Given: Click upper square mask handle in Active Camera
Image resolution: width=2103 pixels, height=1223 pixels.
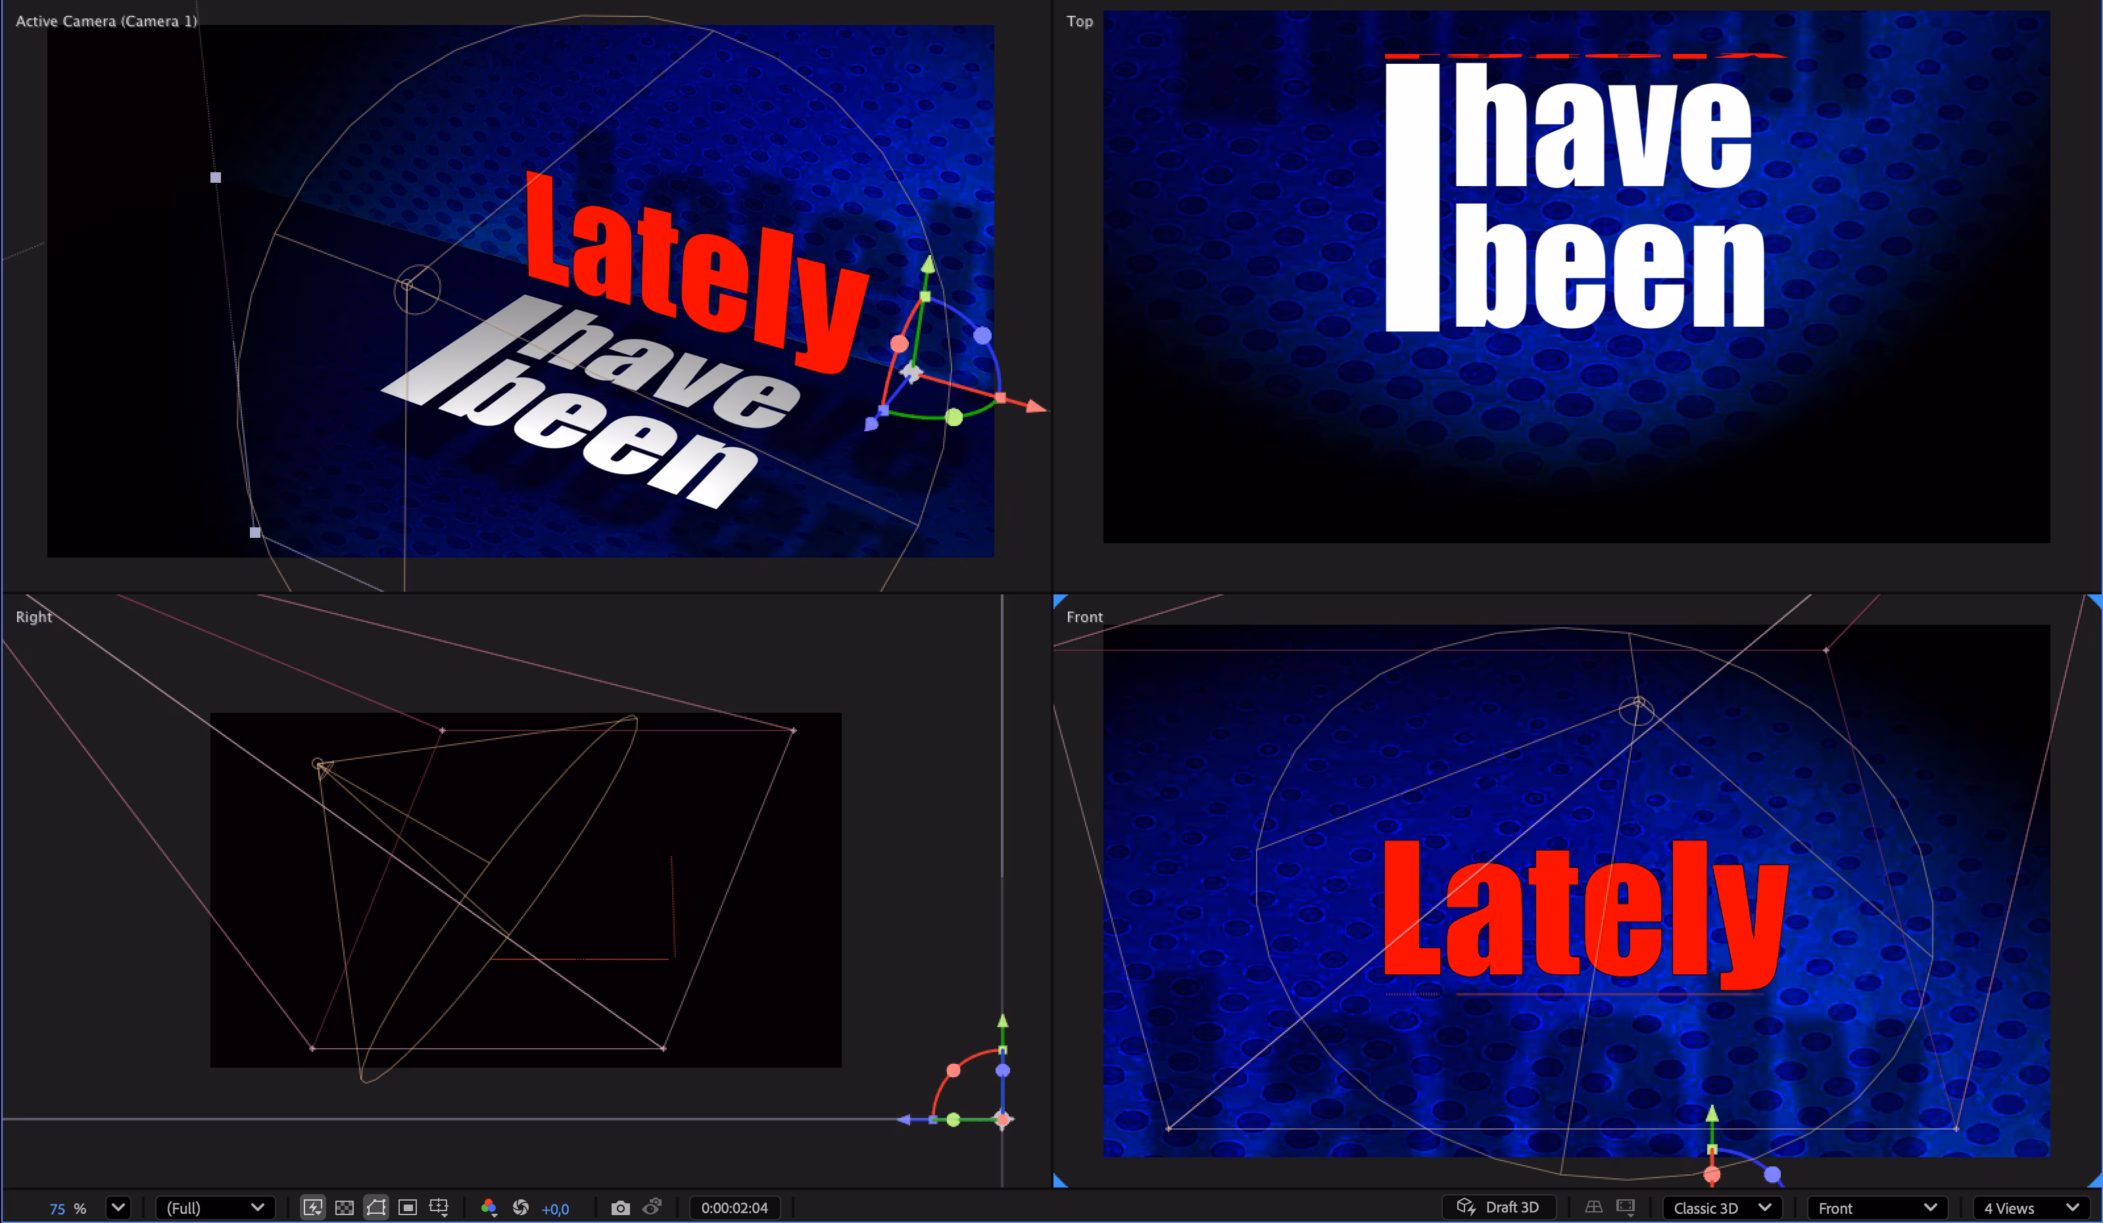Looking at the screenshot, I should click(215, 177).
